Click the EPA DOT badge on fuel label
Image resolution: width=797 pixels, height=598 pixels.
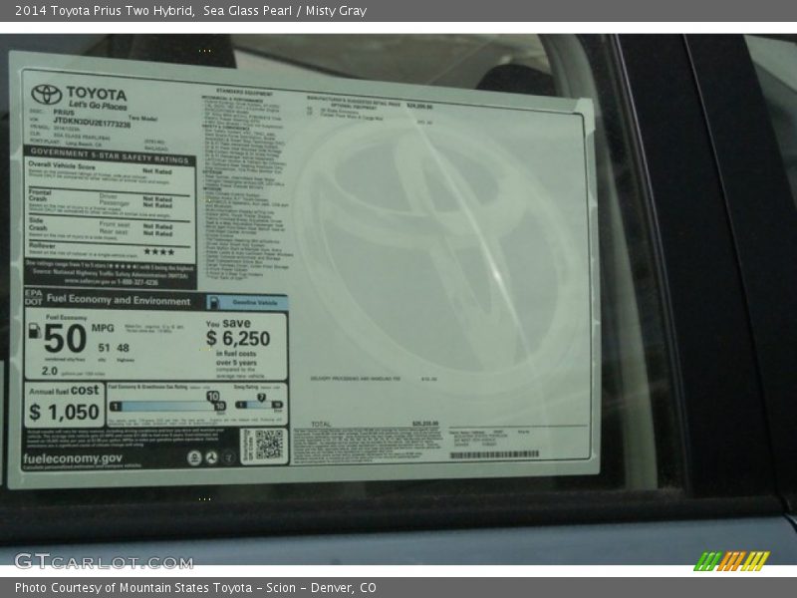coord(34,298)
